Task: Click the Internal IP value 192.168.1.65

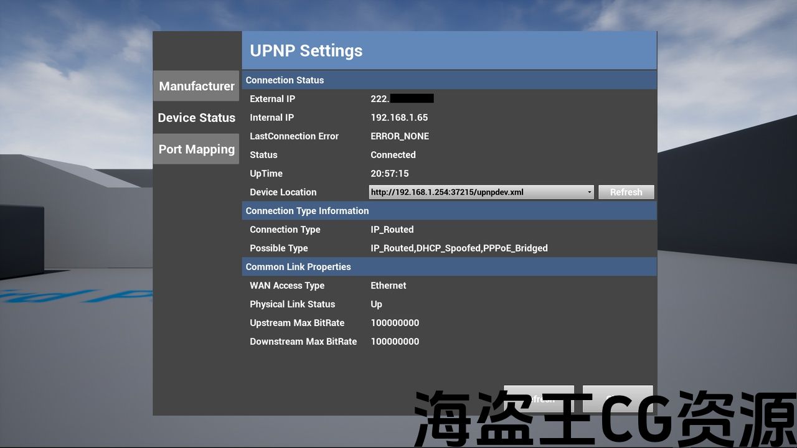Action: click(x=399, y=118)
